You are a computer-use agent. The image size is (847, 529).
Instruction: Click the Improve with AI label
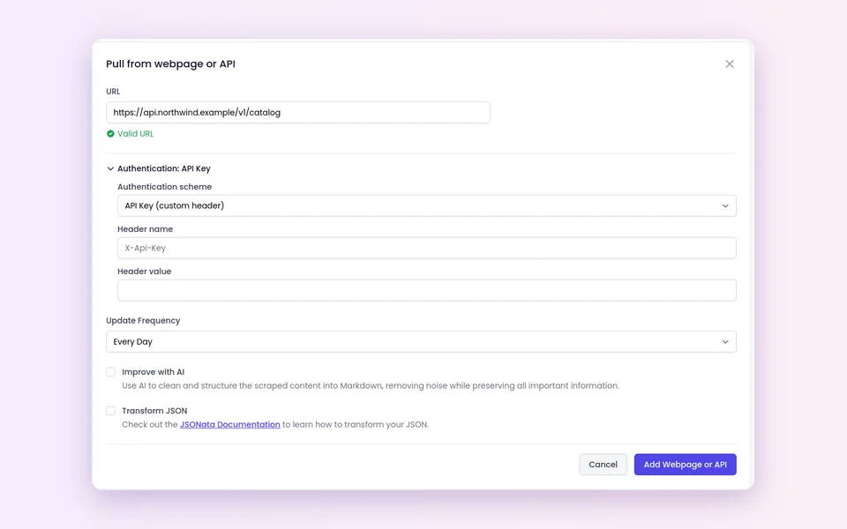[x=153, y=372]
